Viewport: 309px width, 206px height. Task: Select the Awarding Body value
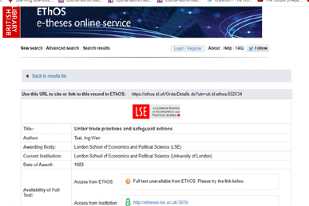[x=127, y=147]
